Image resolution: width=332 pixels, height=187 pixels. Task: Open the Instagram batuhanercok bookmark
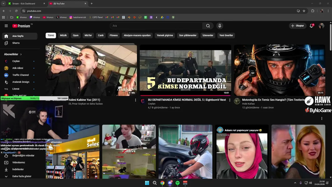(x=77, y=17)
